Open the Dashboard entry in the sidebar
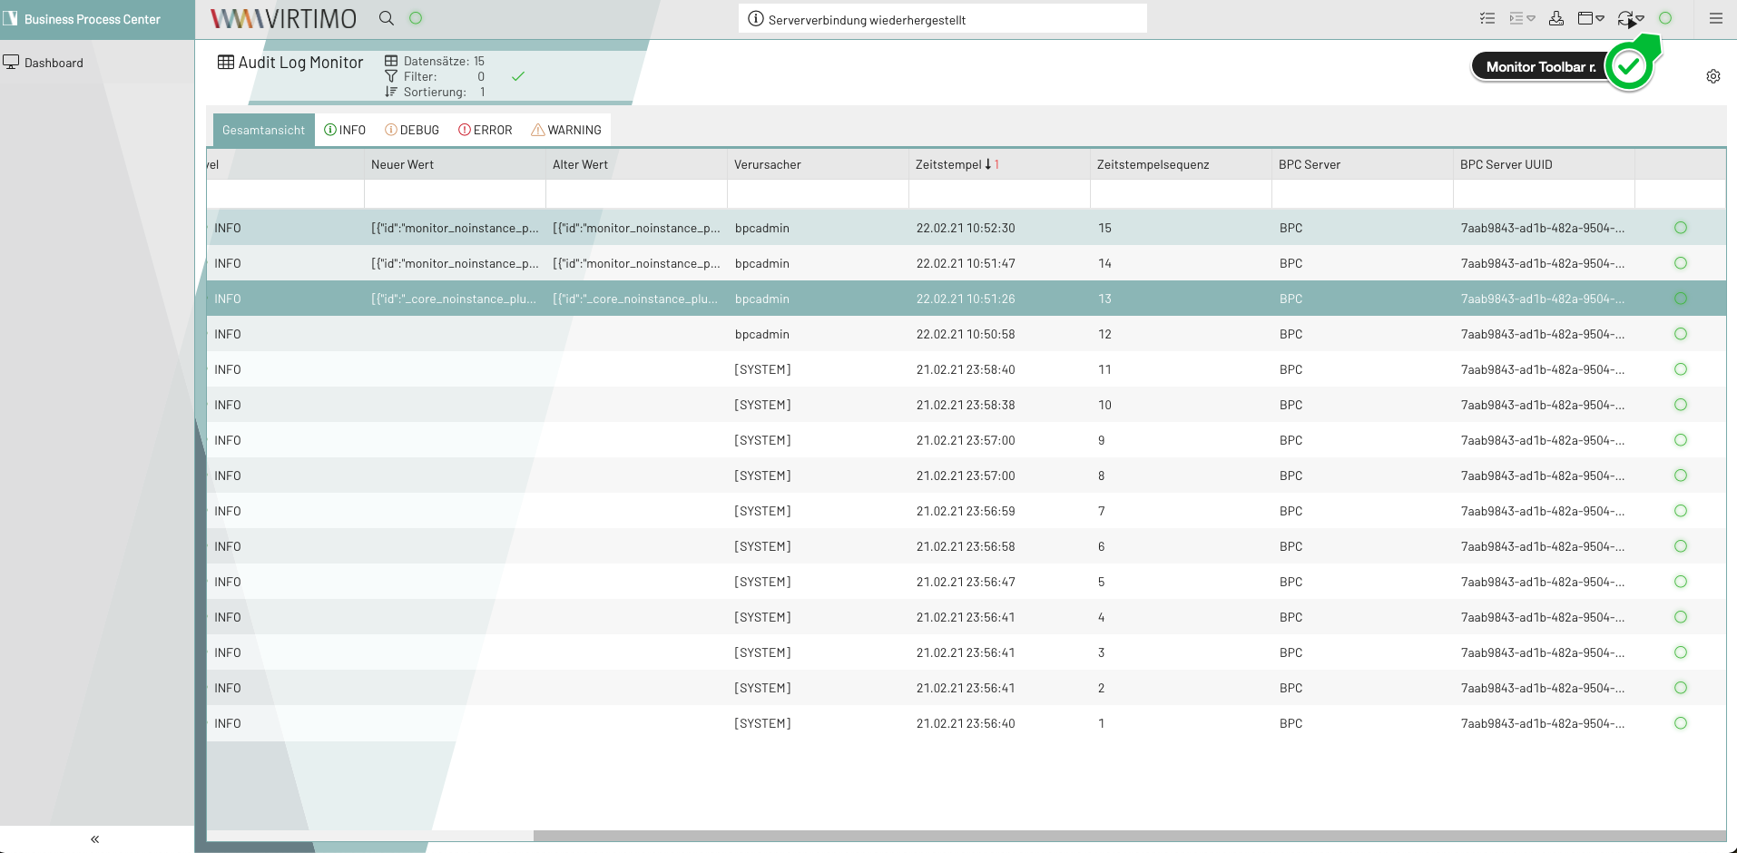The image size is (1737, 853). pos(53,62)
